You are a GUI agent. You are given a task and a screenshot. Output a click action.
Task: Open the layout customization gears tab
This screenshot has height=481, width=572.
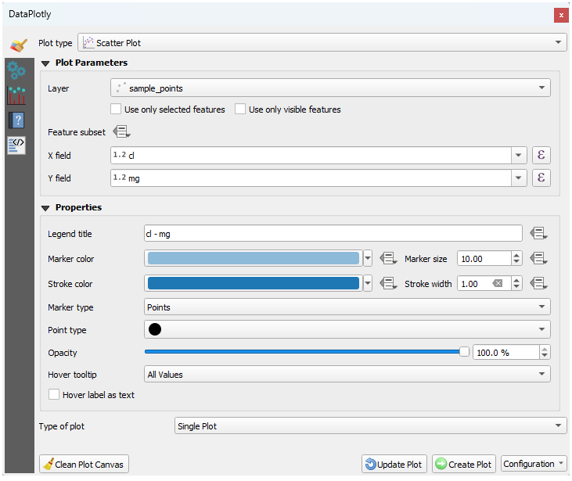(16, 70)
